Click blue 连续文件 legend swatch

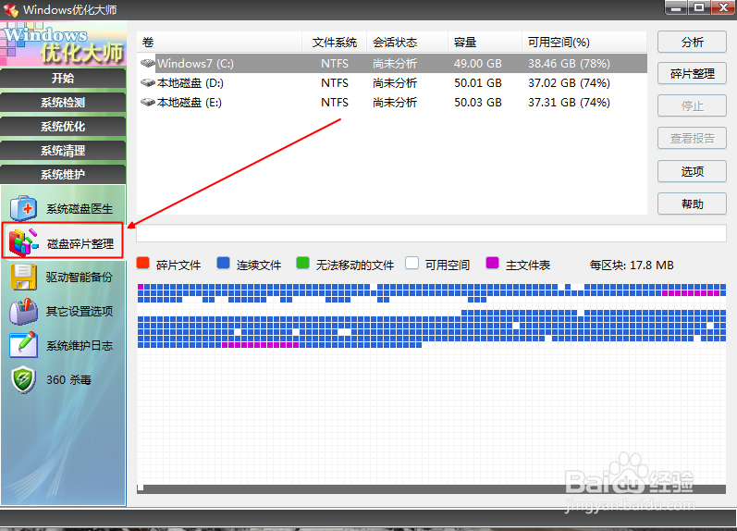[x=223, y=263]
